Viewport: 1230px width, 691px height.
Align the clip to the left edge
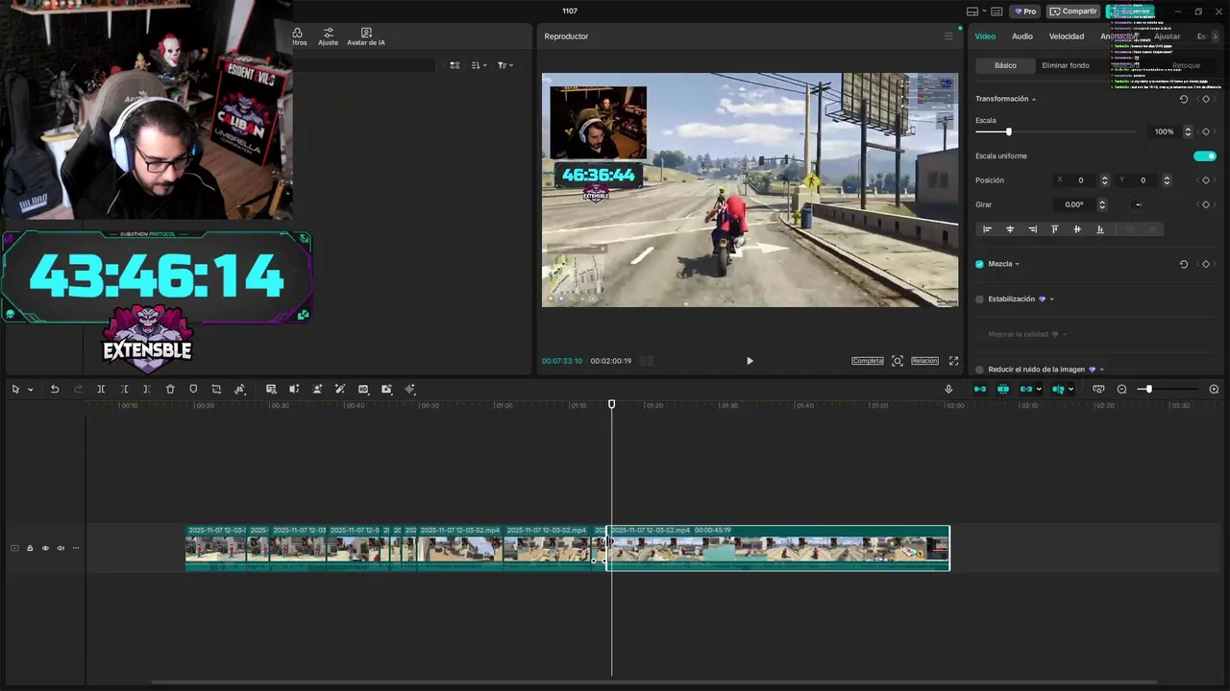(987, 229)
